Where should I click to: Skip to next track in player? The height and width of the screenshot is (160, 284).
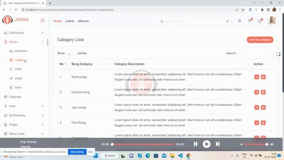[217, 144]
